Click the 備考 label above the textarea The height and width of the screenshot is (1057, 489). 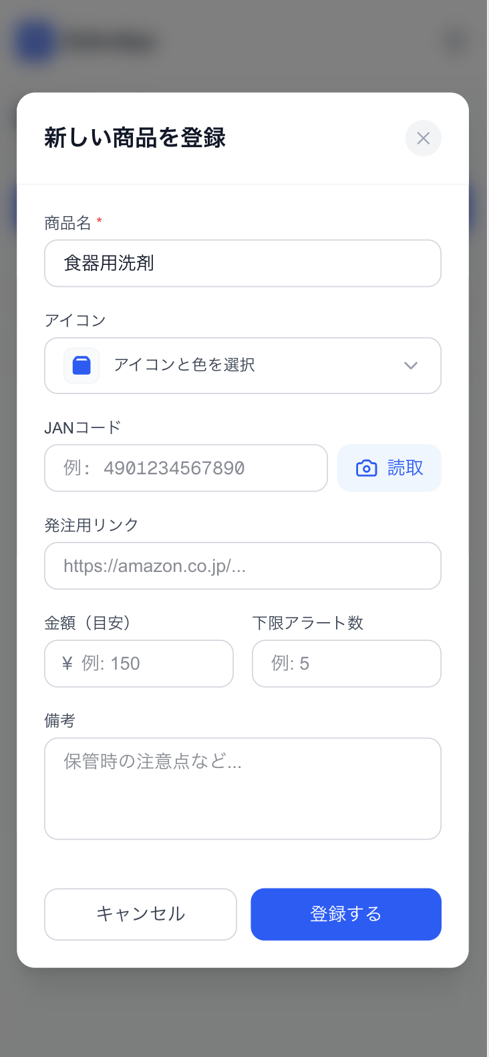[60, 720]
